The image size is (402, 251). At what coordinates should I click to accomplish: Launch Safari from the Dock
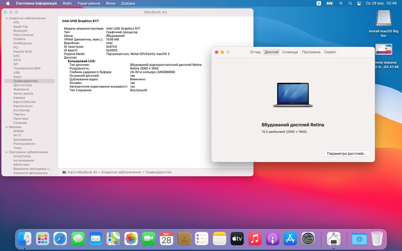click(x=60, y=238)
